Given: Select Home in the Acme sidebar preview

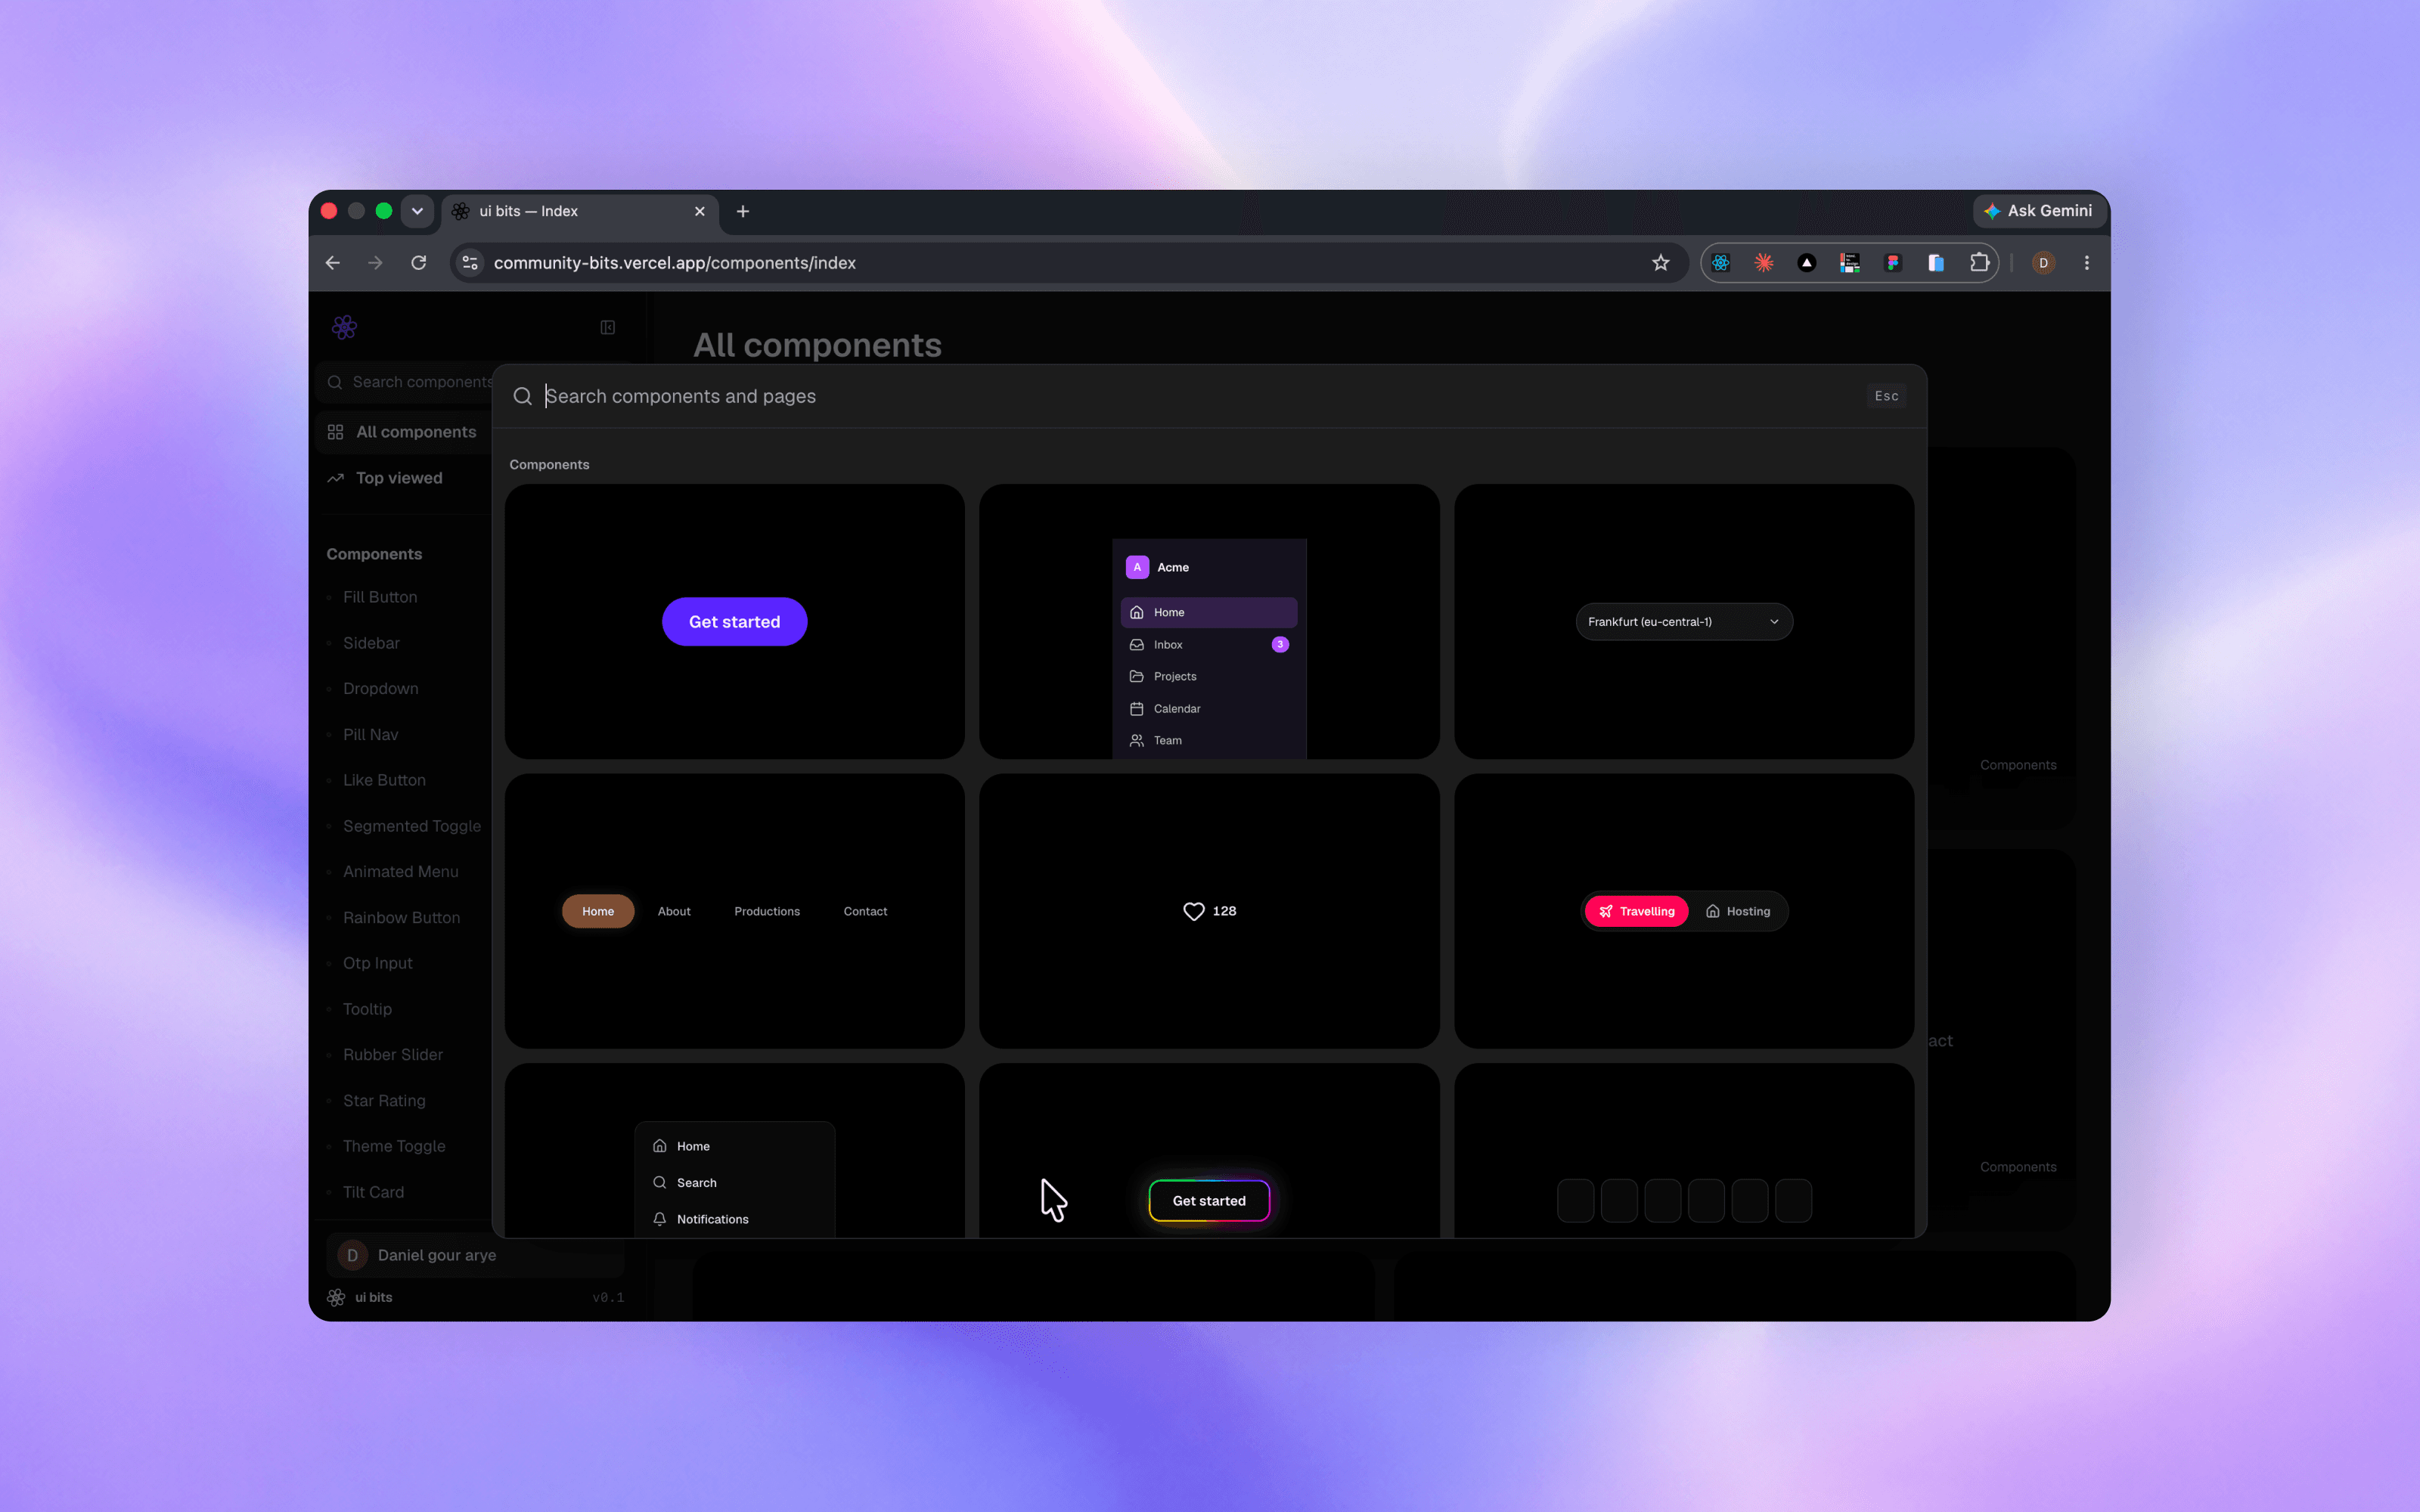Looking at the screenshot, I should coord(1208,612).
